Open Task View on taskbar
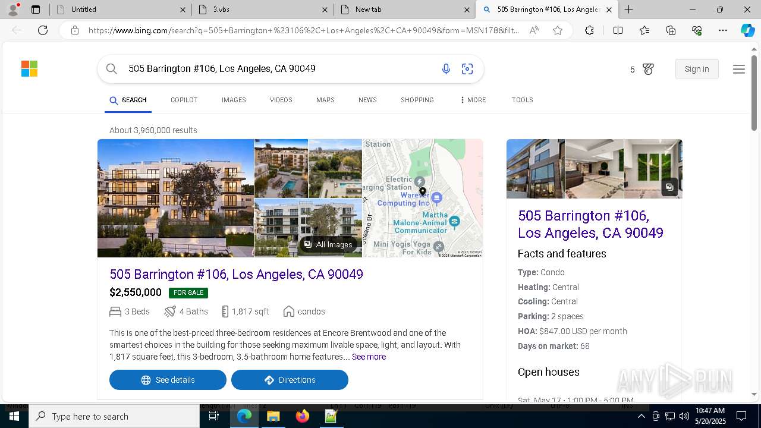The height and width of the screenshot is (428, 761). [x=214, y=416]
